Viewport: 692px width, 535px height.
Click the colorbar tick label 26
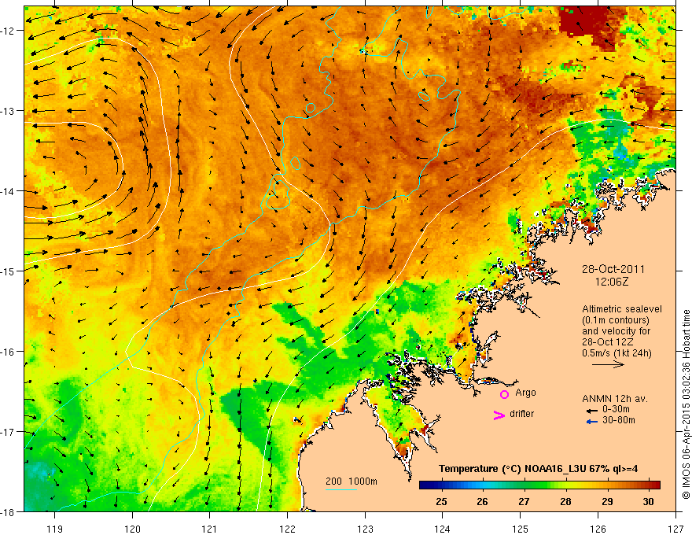(482, 501)
